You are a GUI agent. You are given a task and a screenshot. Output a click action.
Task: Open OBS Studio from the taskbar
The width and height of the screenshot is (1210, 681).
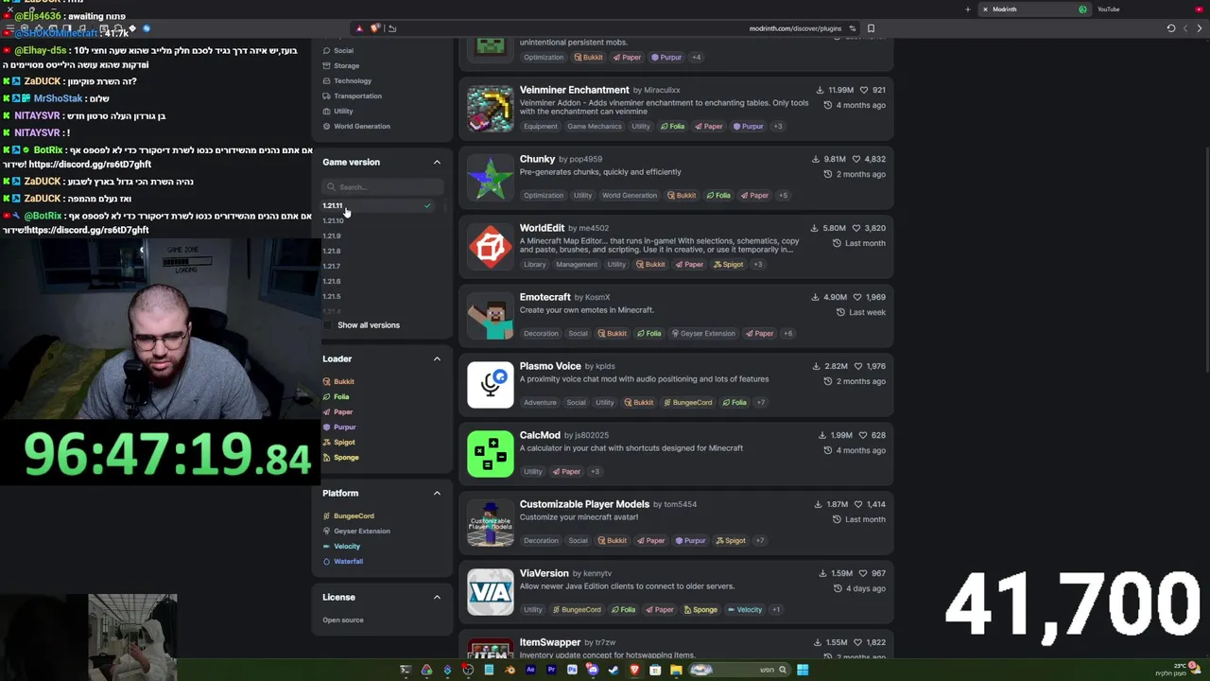468,670
